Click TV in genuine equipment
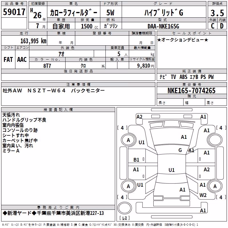The width and height of the screenshot is (228, 228). tap(173, 77)
